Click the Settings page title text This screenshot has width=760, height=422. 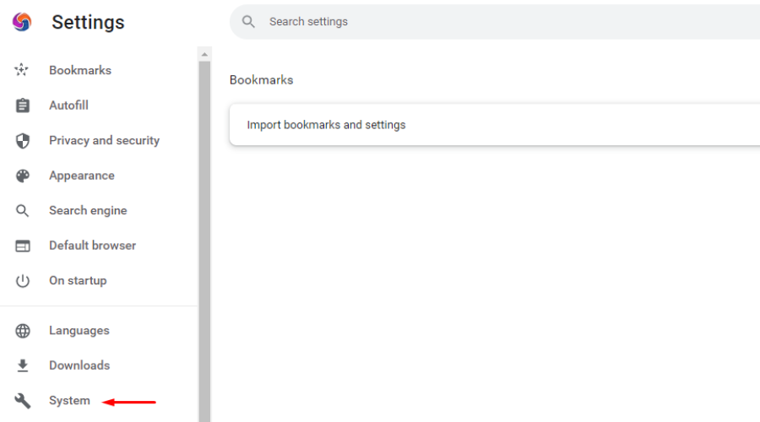click(x=88, y=23)
